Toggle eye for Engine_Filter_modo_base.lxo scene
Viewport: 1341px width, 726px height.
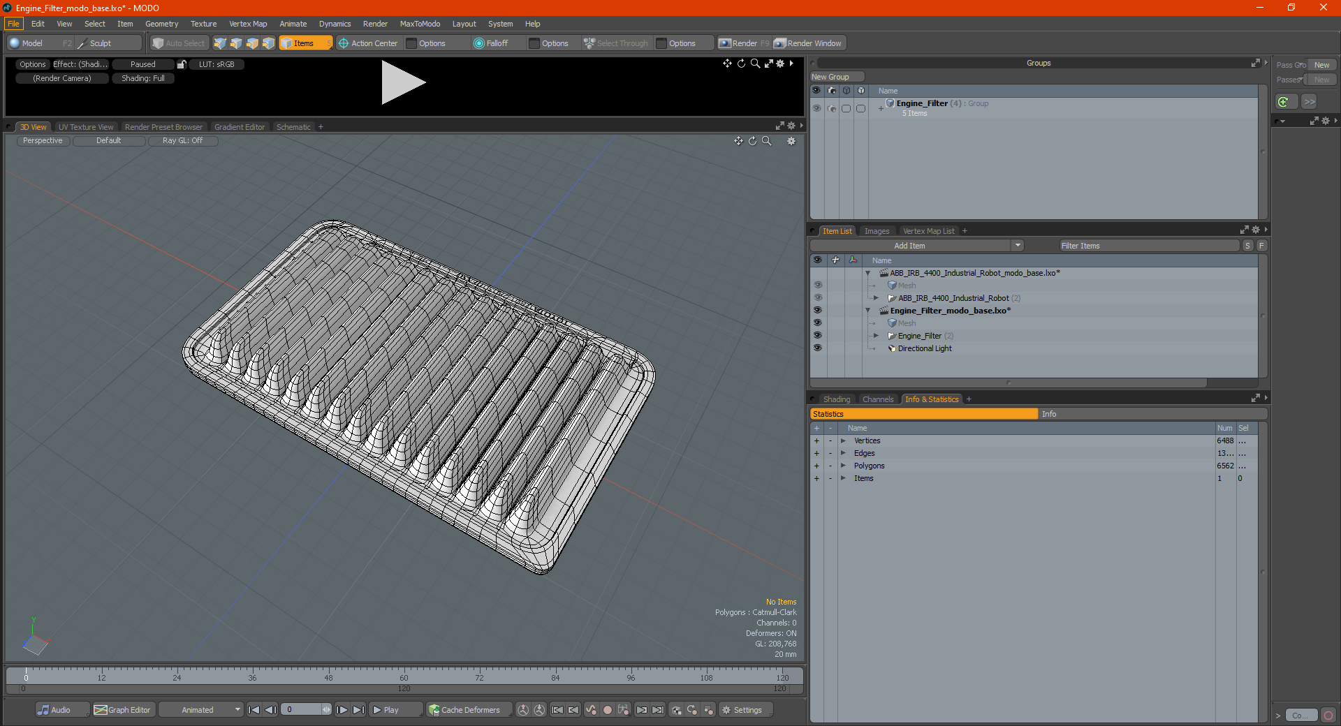[817, 311]
